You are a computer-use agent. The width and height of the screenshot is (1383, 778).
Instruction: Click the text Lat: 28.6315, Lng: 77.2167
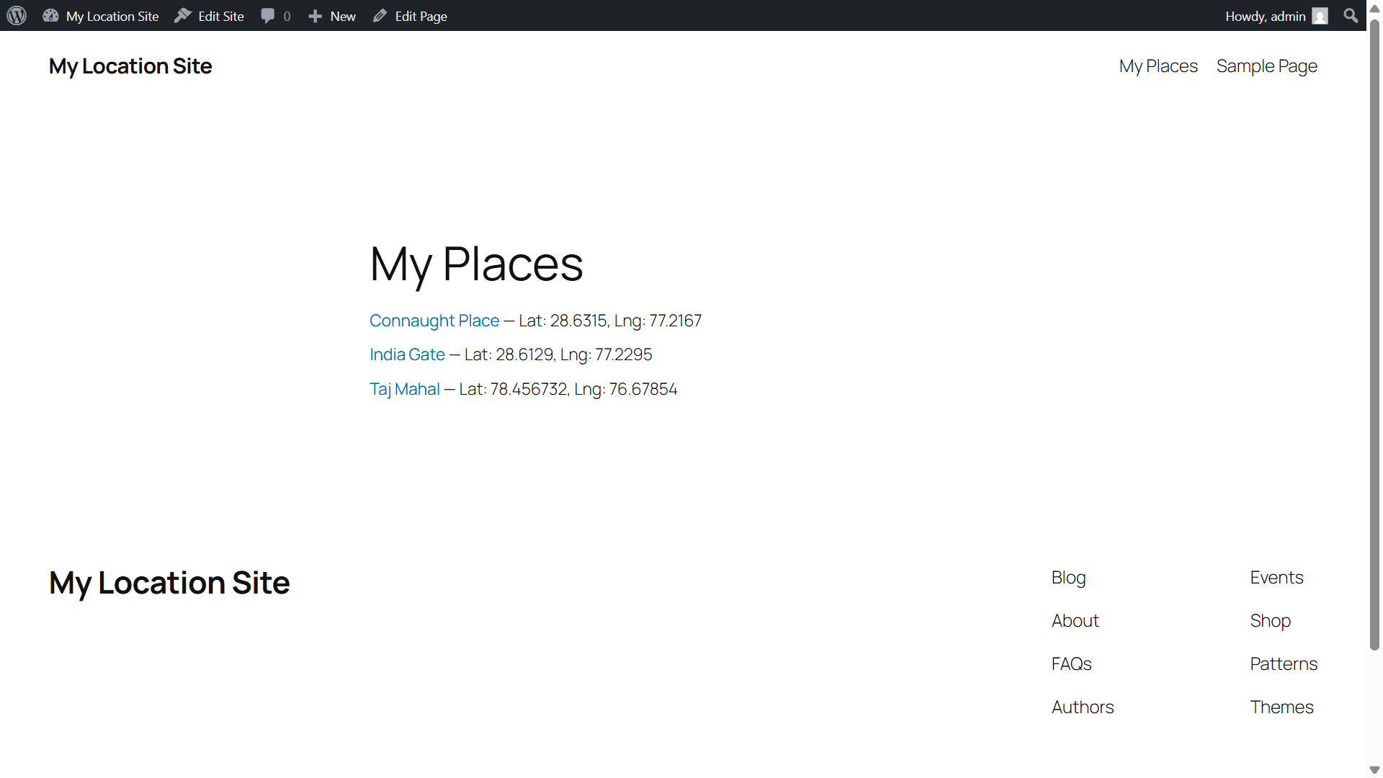pos(610,321)
